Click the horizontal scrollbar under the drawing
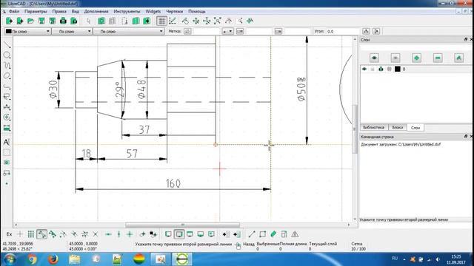Screen dimensions: 474x266 182,225
